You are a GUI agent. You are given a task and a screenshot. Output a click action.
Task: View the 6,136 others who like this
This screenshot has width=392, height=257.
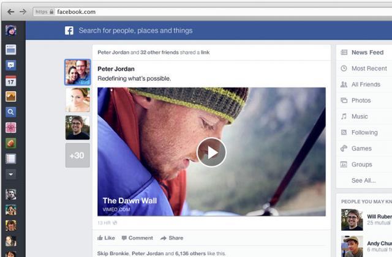click(x=190, y=253)
